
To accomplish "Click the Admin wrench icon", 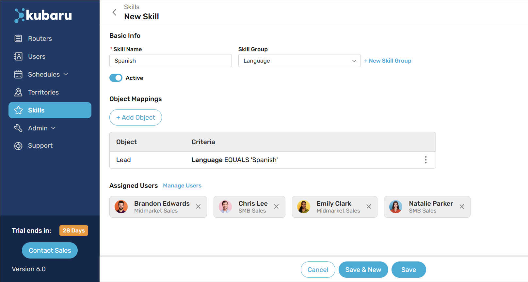I will [18, 128].
